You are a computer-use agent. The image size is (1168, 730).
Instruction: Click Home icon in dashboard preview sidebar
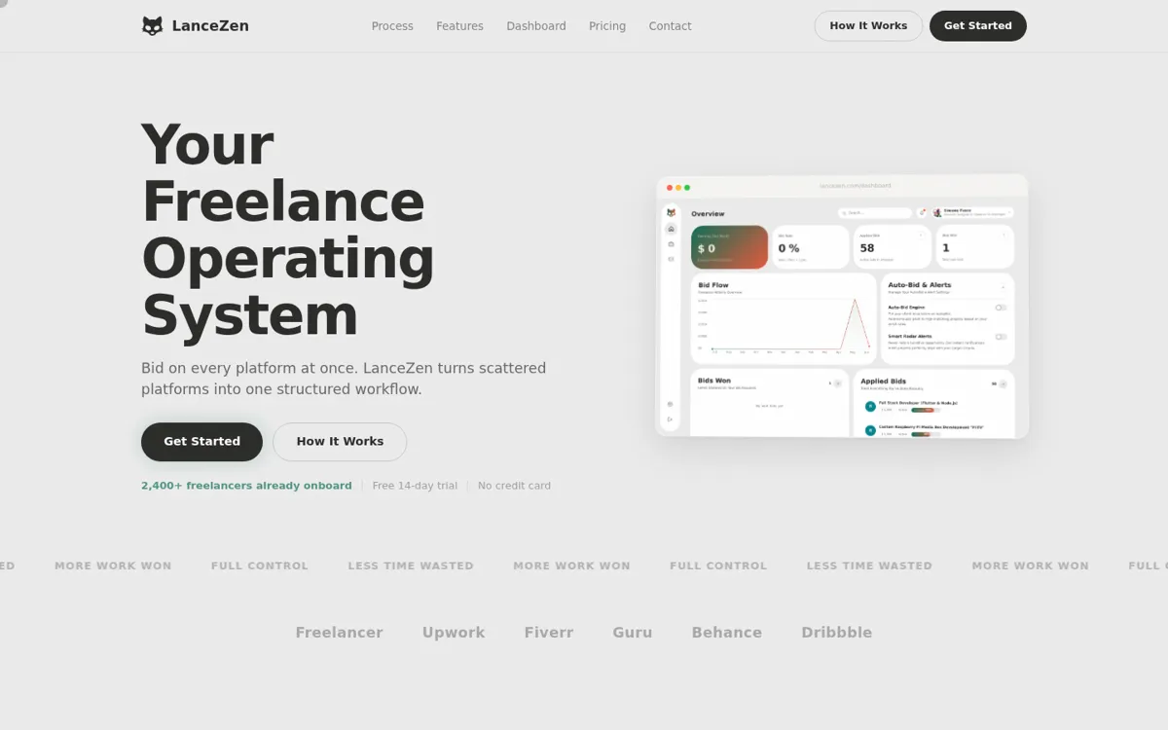[x=671, y=229]
